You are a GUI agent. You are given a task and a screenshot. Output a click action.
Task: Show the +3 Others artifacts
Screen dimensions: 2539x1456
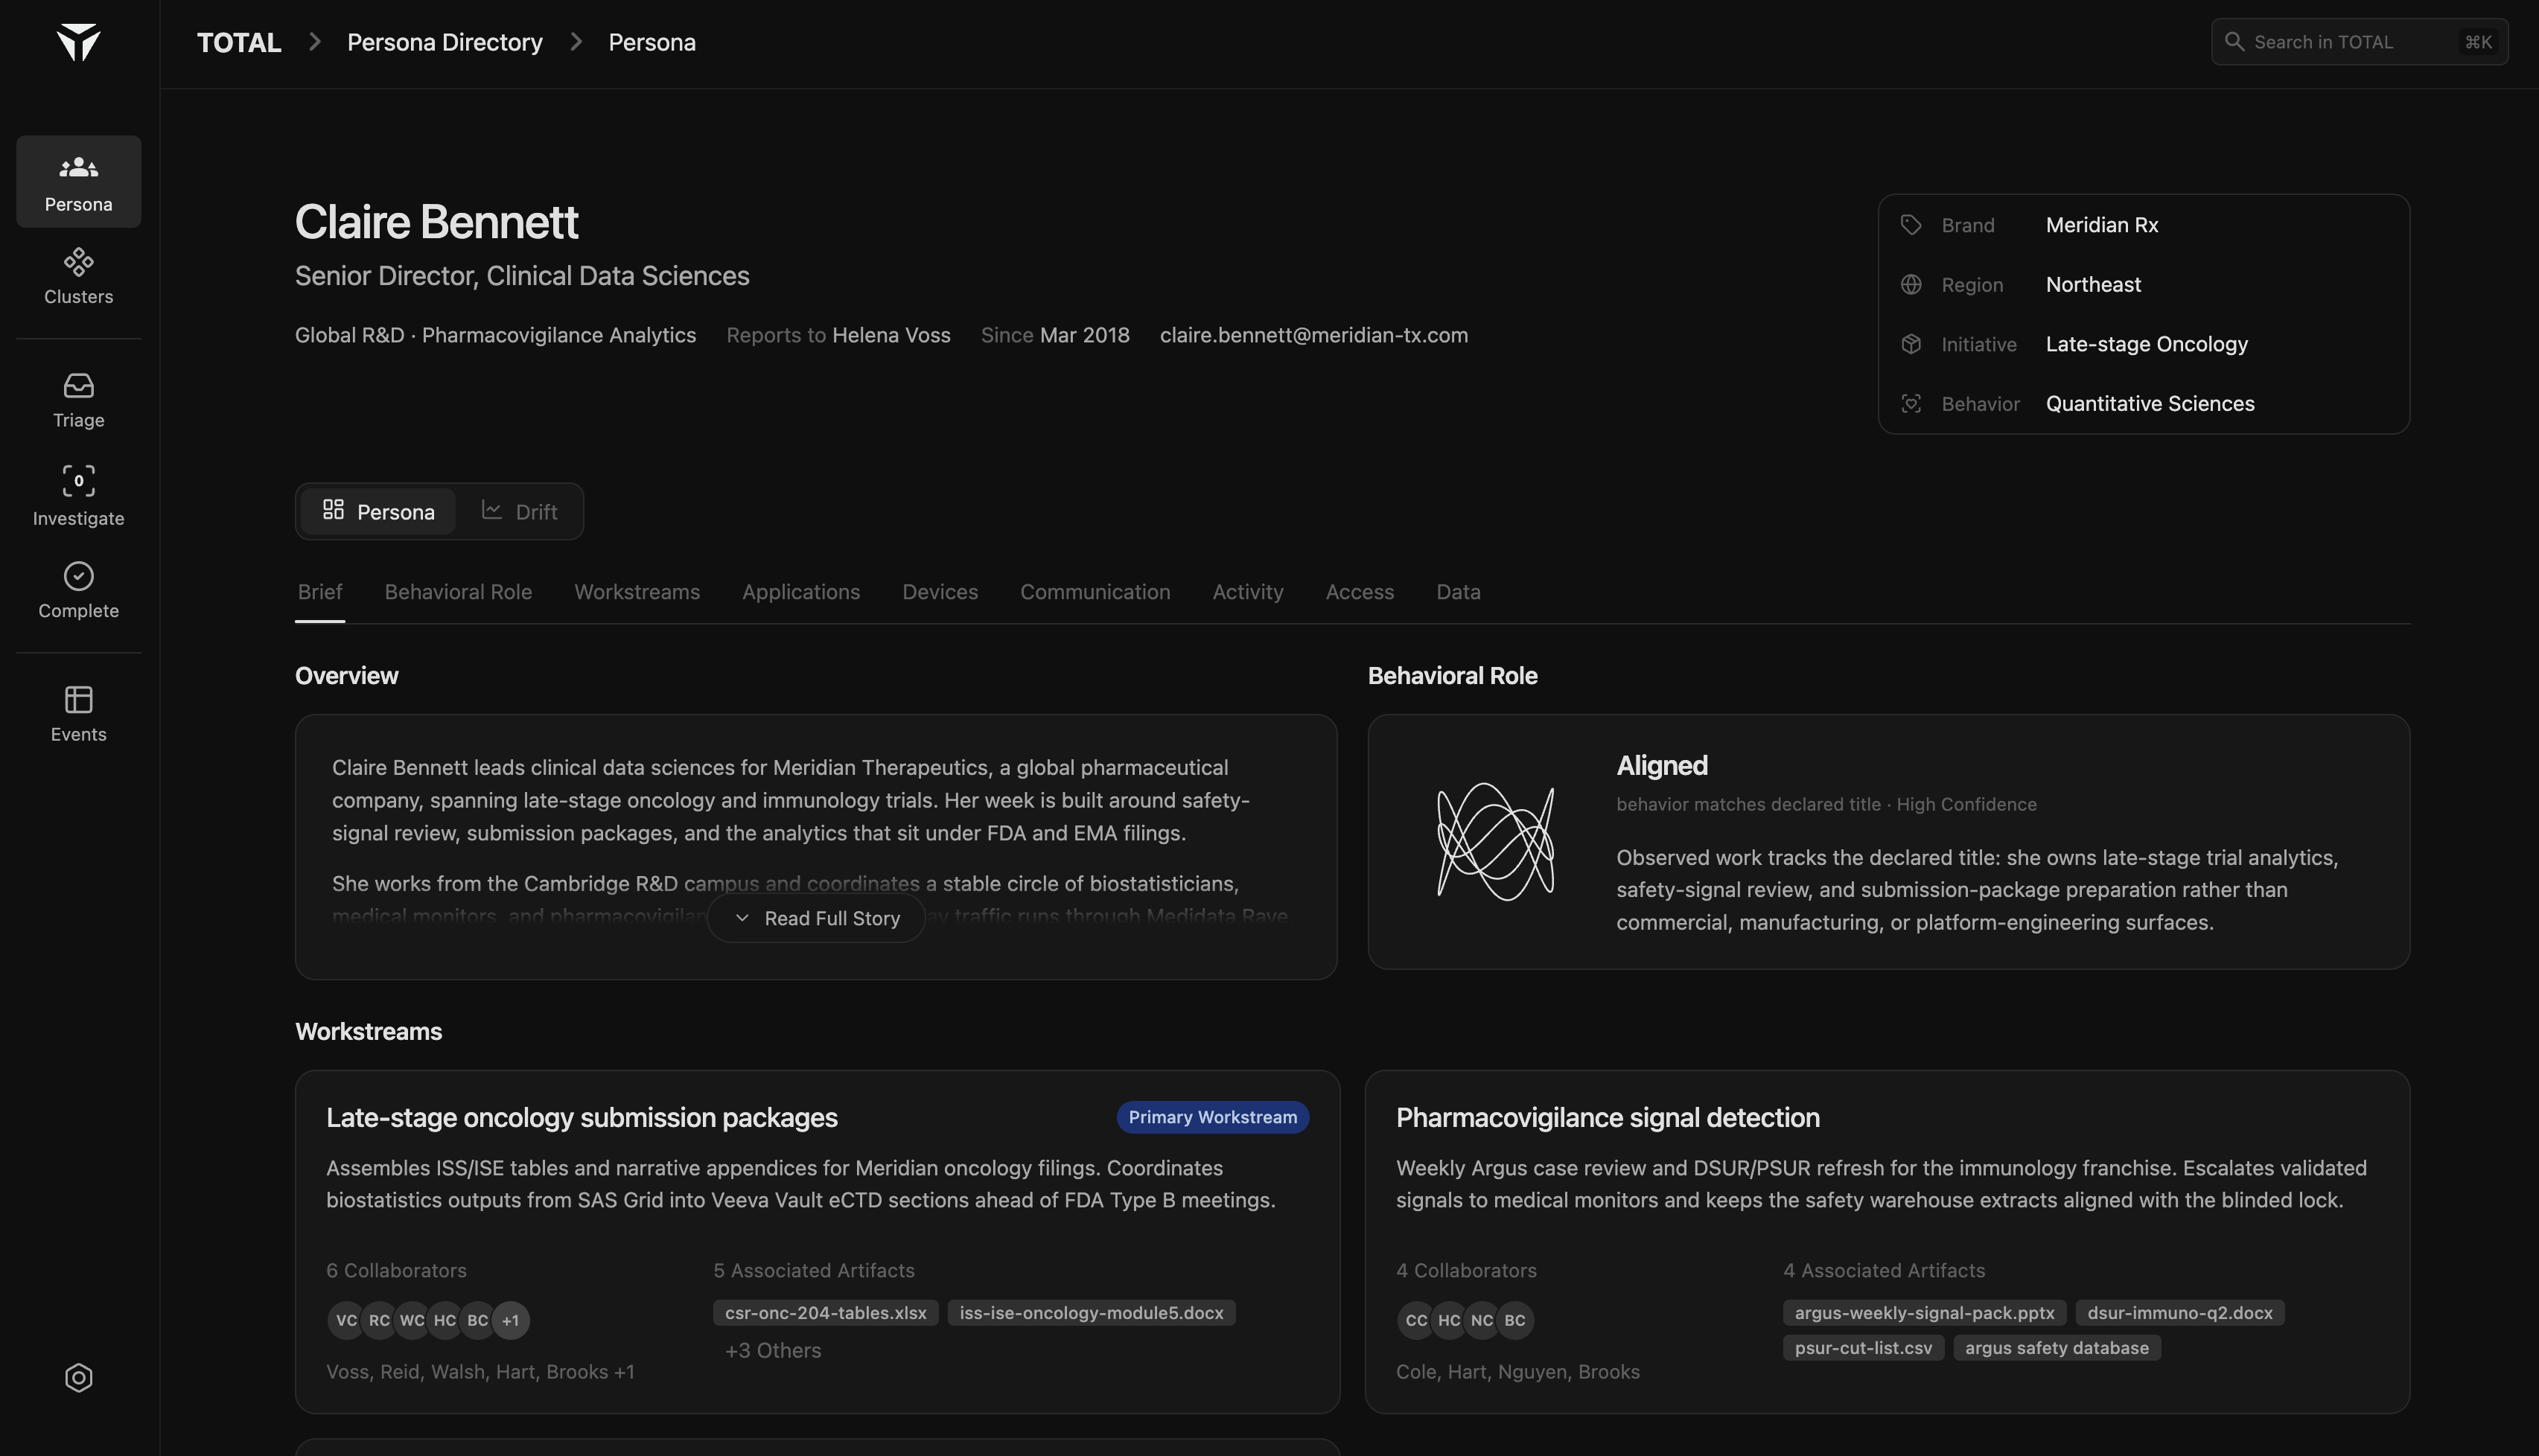point(773,1350)
